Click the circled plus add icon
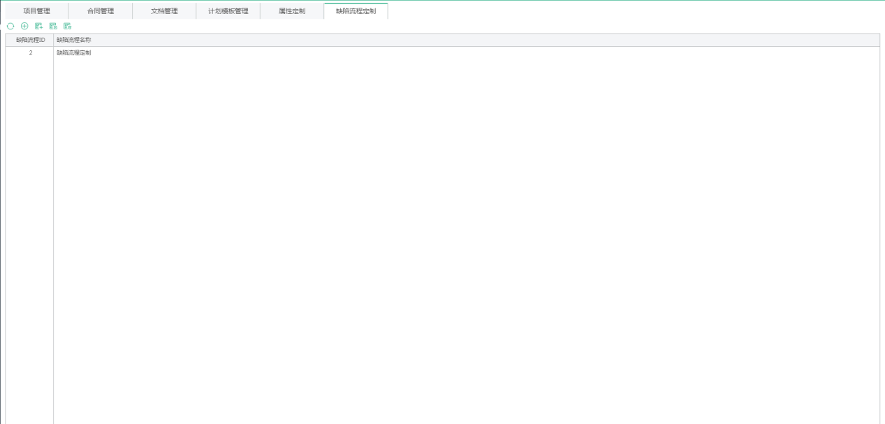The image size is (885, 424). pyautogui.click(x=24, y=26)
